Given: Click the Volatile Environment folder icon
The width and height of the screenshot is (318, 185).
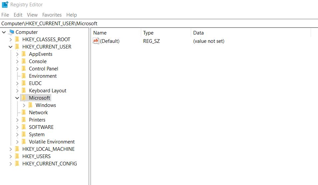Looking at the screenshot, I should (x=24, y=141).
